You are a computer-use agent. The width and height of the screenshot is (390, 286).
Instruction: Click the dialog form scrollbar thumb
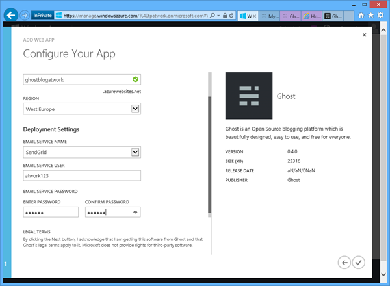(x=210, y=155)
